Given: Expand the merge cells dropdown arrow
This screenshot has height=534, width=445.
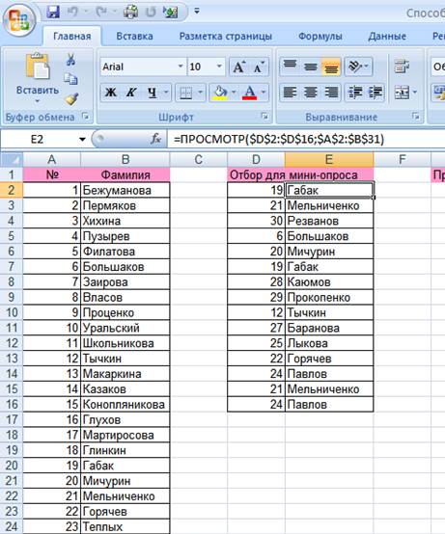Looking at the screenshot, I should (415, 93).
